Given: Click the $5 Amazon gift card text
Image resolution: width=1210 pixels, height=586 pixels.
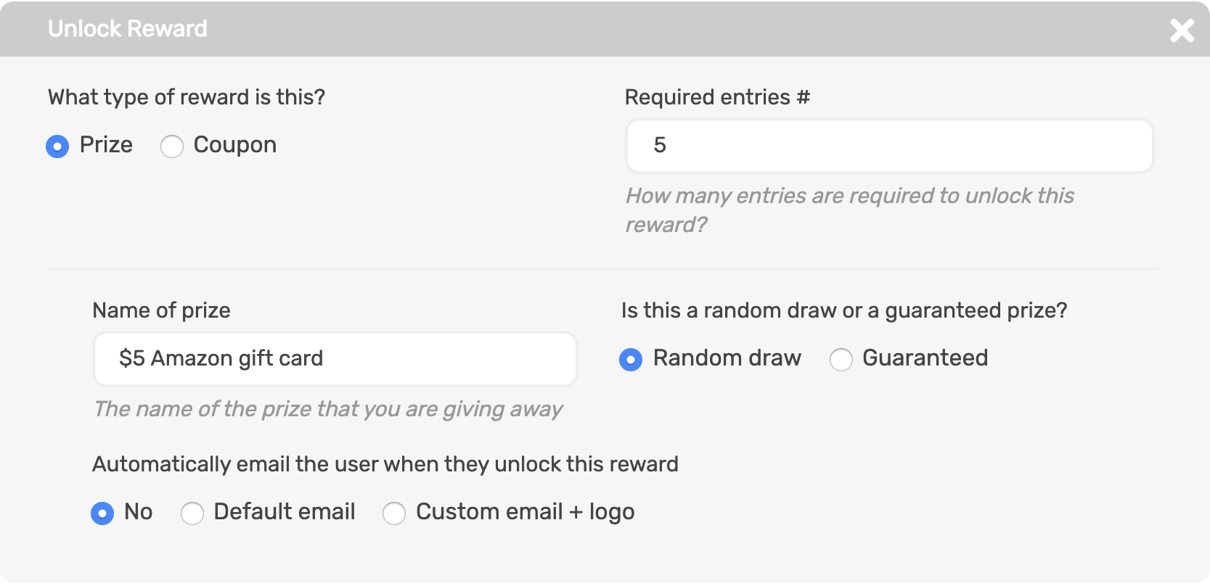Looking at the screenshot, I should 220,358.
